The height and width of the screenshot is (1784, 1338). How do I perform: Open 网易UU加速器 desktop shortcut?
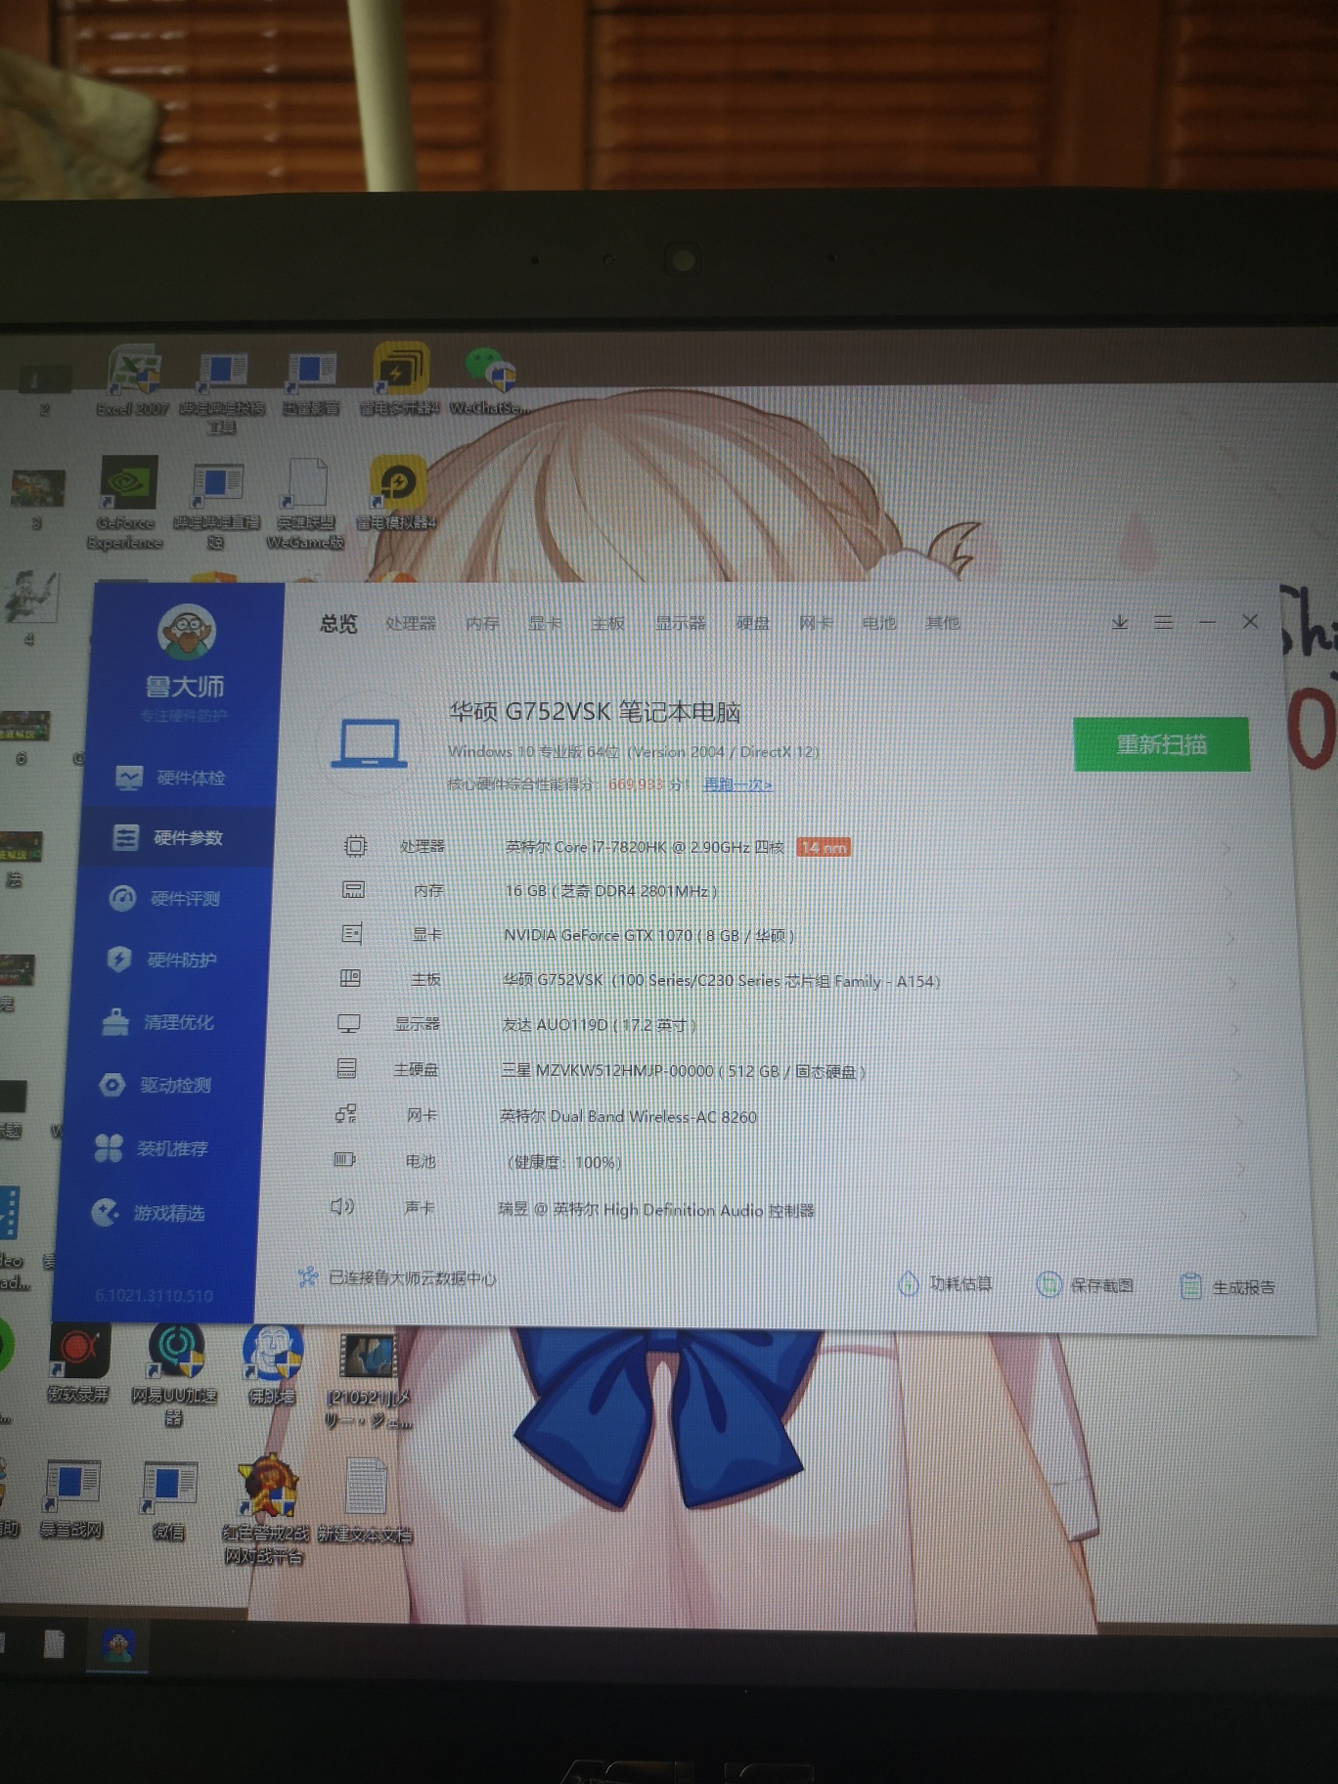(175, 1373)
